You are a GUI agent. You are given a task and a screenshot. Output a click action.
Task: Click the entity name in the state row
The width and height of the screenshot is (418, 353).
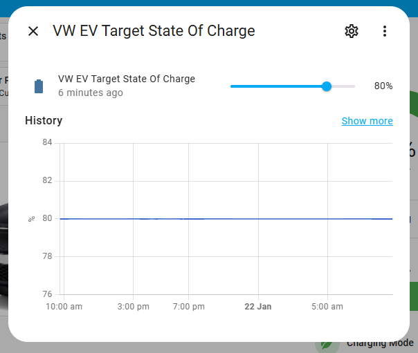click(127, 79)
